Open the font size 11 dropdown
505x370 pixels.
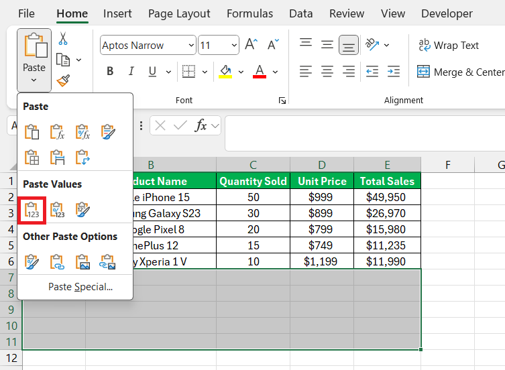pyautogui.click(x=235, y=45)
